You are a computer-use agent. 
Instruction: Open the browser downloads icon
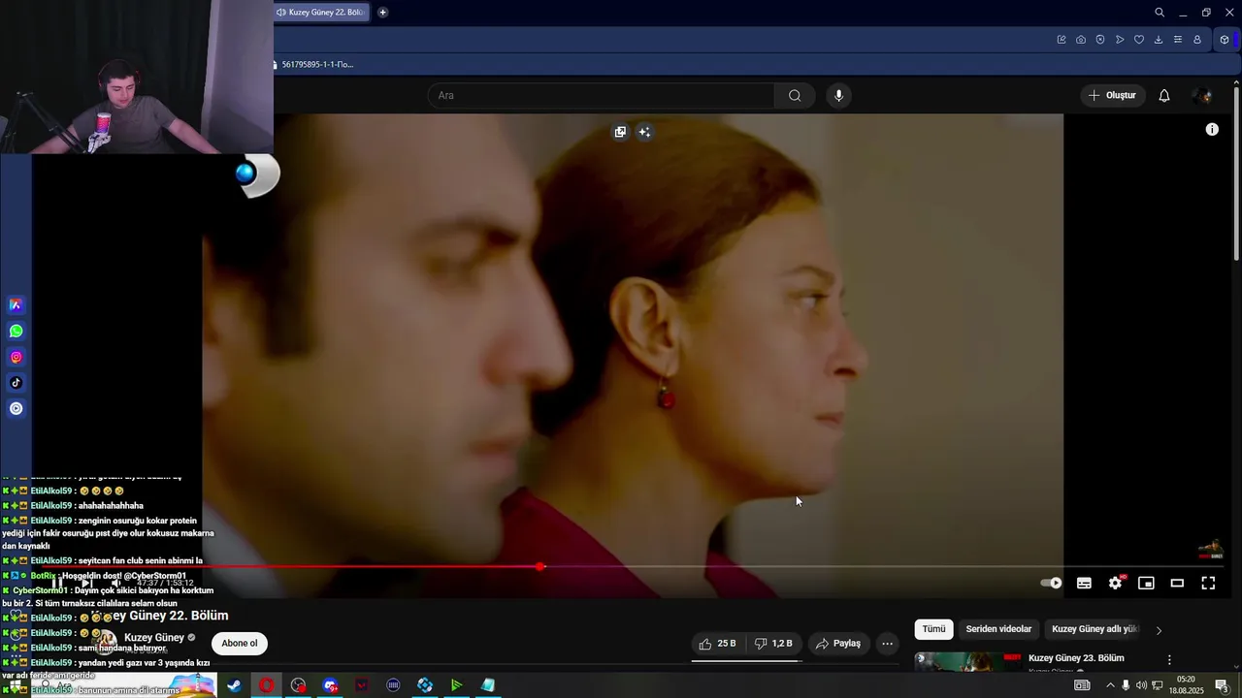tap(1159, 40)
